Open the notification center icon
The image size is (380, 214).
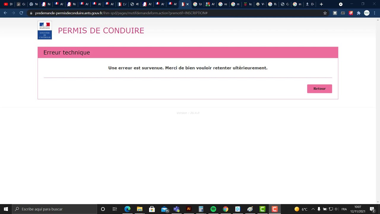(x=372, y=209)
